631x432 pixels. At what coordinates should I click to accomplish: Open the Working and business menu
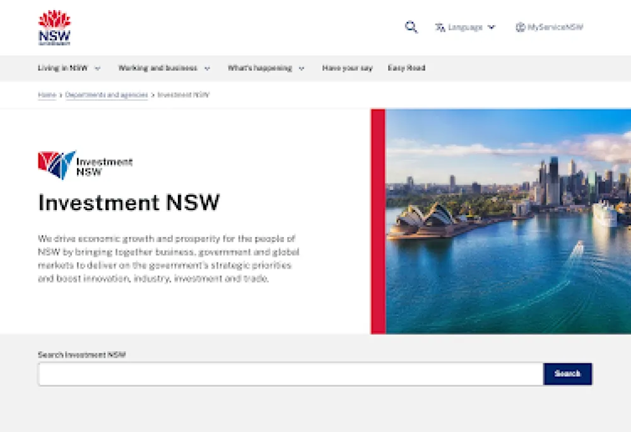coord(158,68)
